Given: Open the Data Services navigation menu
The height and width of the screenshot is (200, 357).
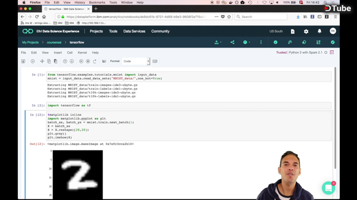Looking at the screenshot, I should pyautogui.click(x=134, y=31).
